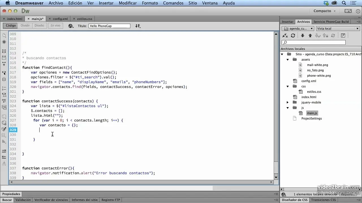Open the Validación results tab
Image resolution: width=362 pixels, height=203 pixels.
23,200
